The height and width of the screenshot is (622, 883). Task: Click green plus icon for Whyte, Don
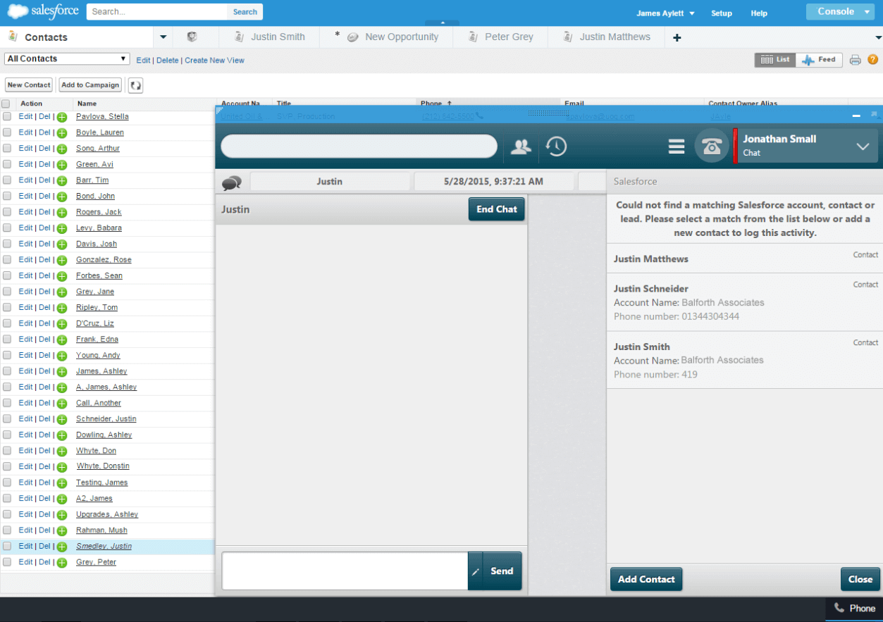tap(62, 452)
